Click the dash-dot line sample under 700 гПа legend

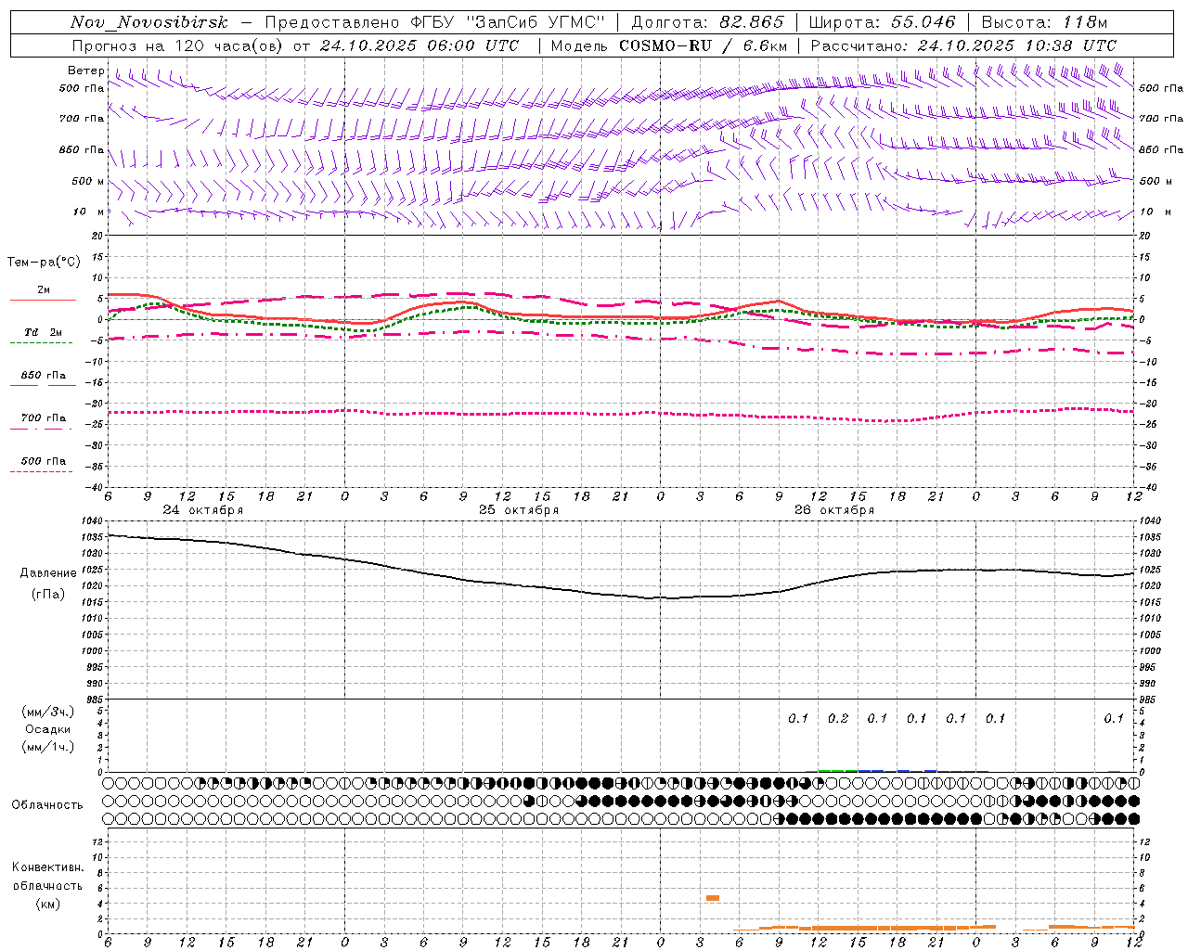pos(41,429)
